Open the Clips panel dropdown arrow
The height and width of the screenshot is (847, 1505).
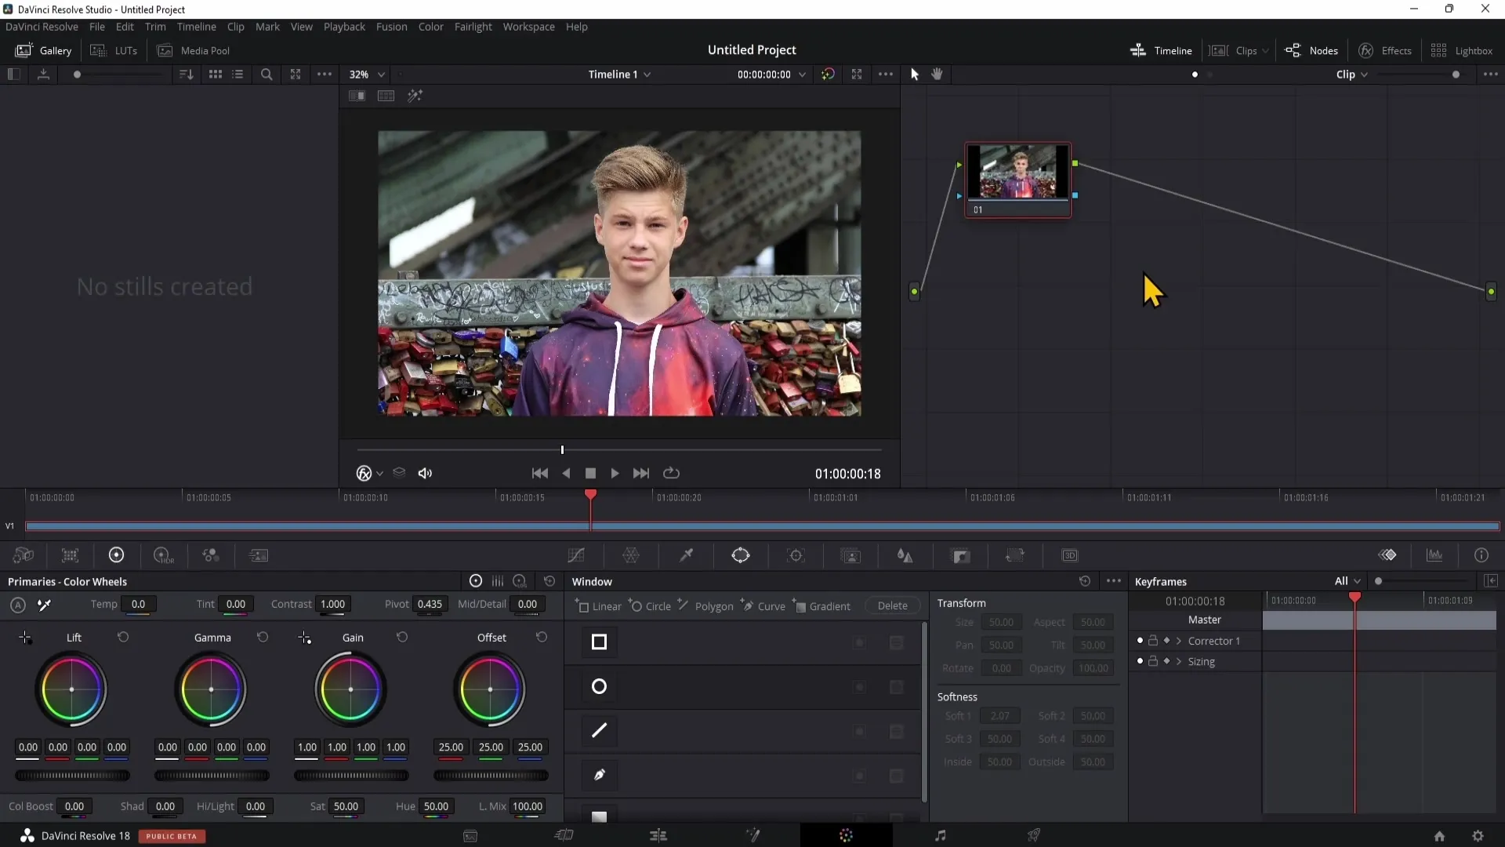pos(1265,51)
